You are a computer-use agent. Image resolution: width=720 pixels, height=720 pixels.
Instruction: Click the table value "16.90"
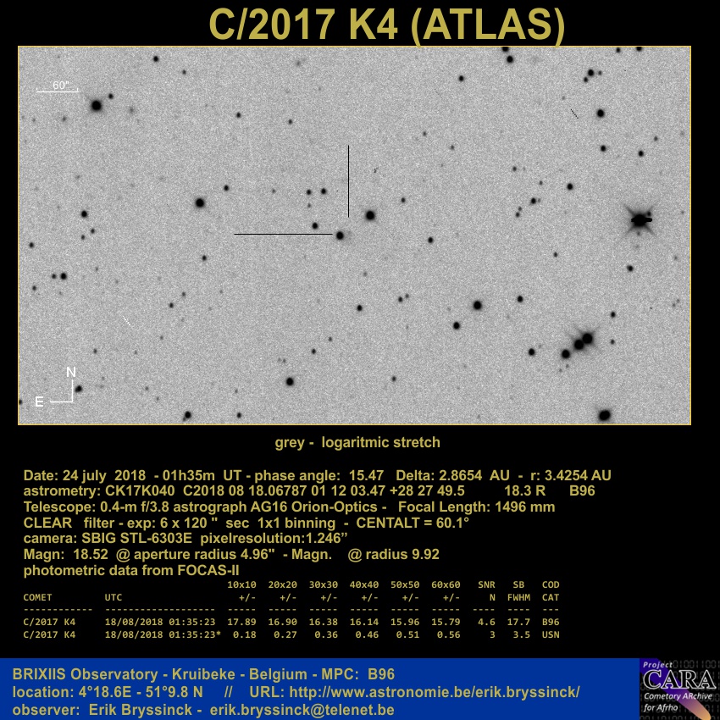pos(282,623)
